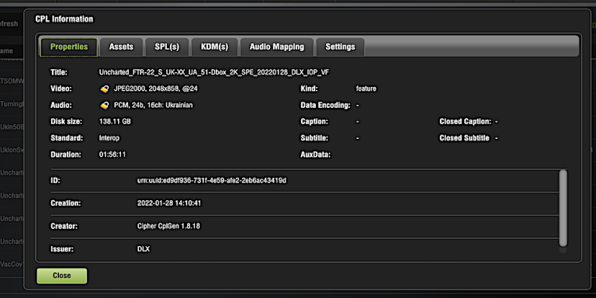The width and height of the screenshot is (596, 298).
Task: Click the green Close button
Action: pos(61,275)
